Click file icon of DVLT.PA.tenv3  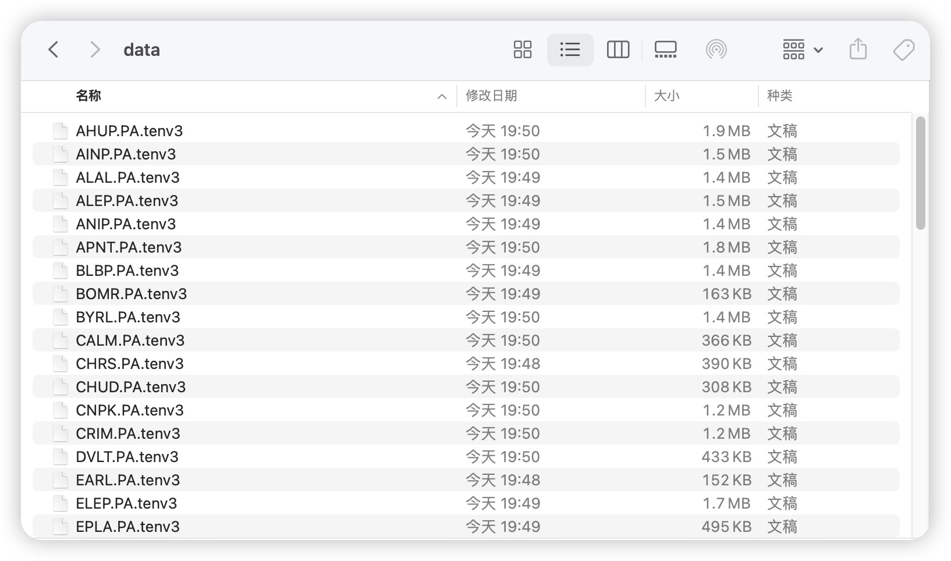(61, 457)
